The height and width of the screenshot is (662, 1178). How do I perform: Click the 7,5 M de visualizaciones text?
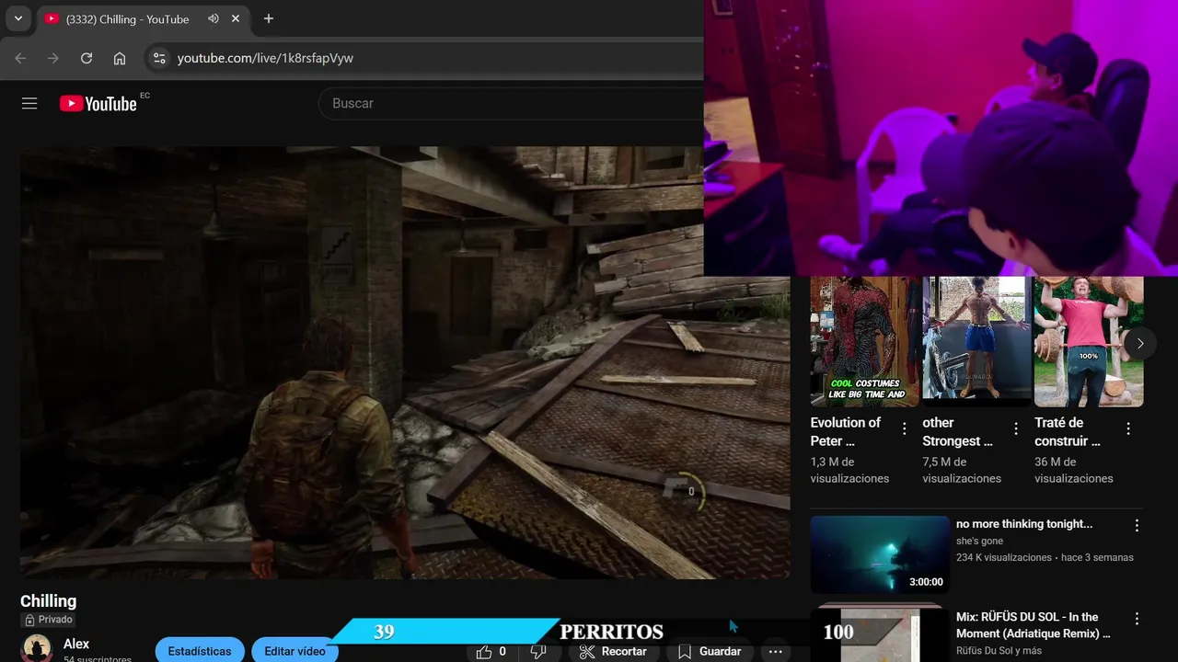pyautogui.click(x=962, y=470)
